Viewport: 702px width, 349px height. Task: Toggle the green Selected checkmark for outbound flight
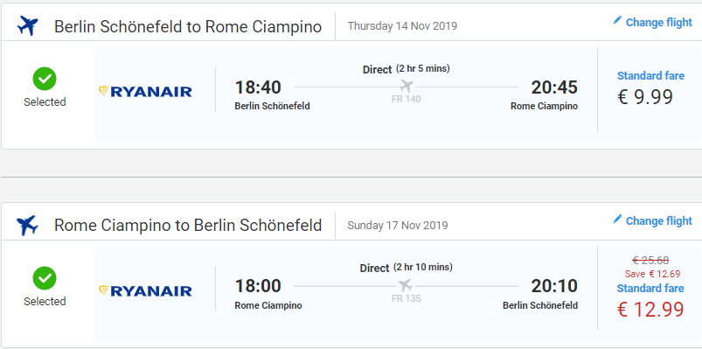45,80
